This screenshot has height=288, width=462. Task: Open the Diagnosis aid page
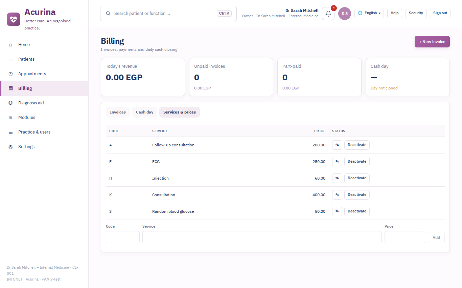pyautogui.click(x=44, y=103)
